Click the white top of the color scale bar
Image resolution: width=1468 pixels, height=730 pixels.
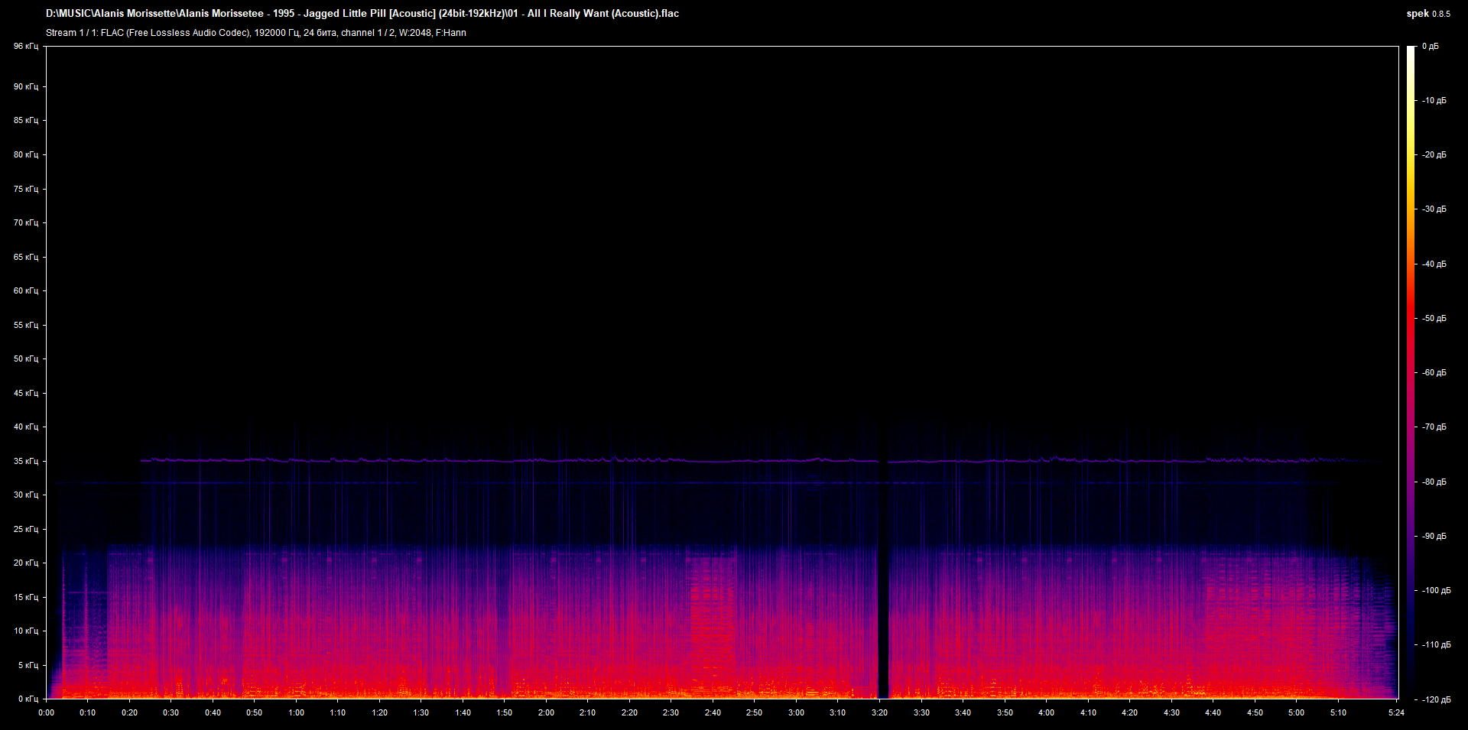pyautogui.click(x=1411, y=50)
